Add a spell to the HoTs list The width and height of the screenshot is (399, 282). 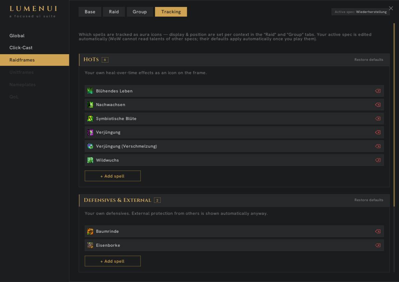tap(113, 176)
